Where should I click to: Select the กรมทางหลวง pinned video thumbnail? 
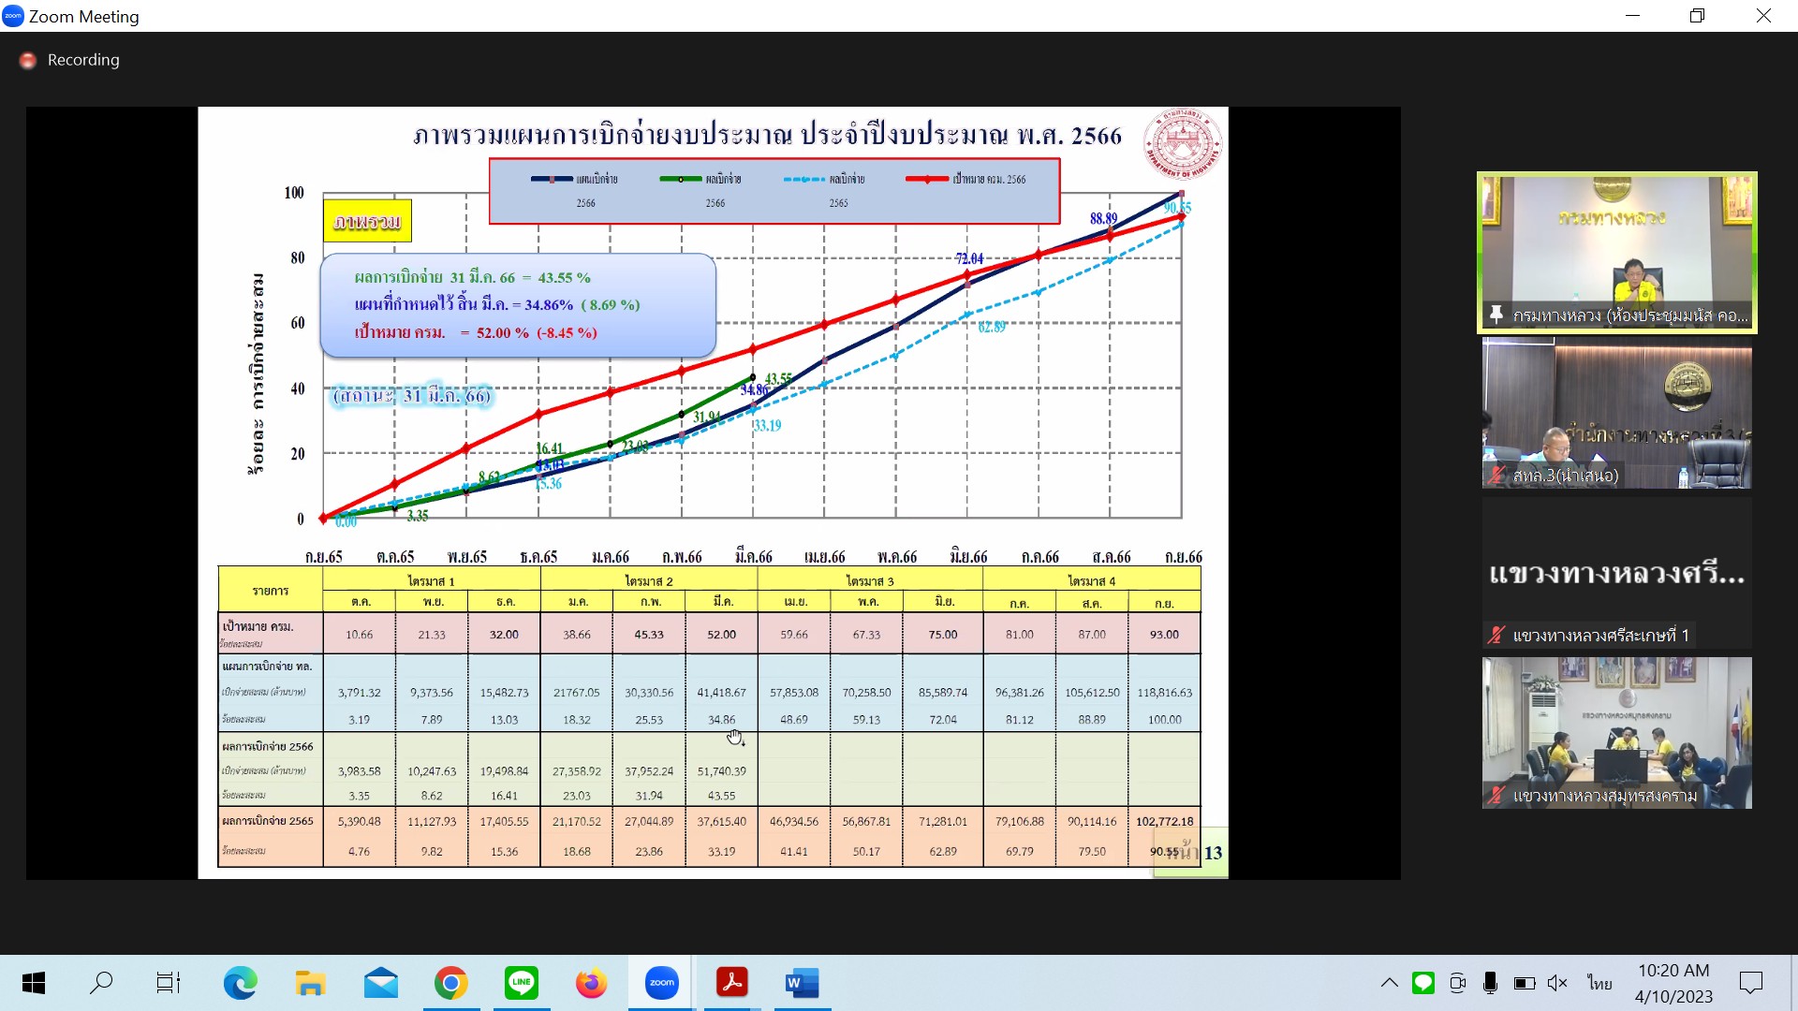(1616, 251)
